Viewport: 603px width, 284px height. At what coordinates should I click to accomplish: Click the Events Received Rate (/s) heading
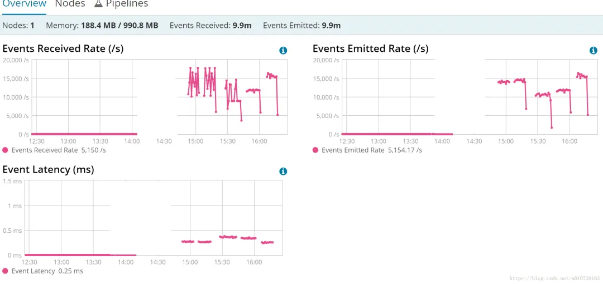63,49
